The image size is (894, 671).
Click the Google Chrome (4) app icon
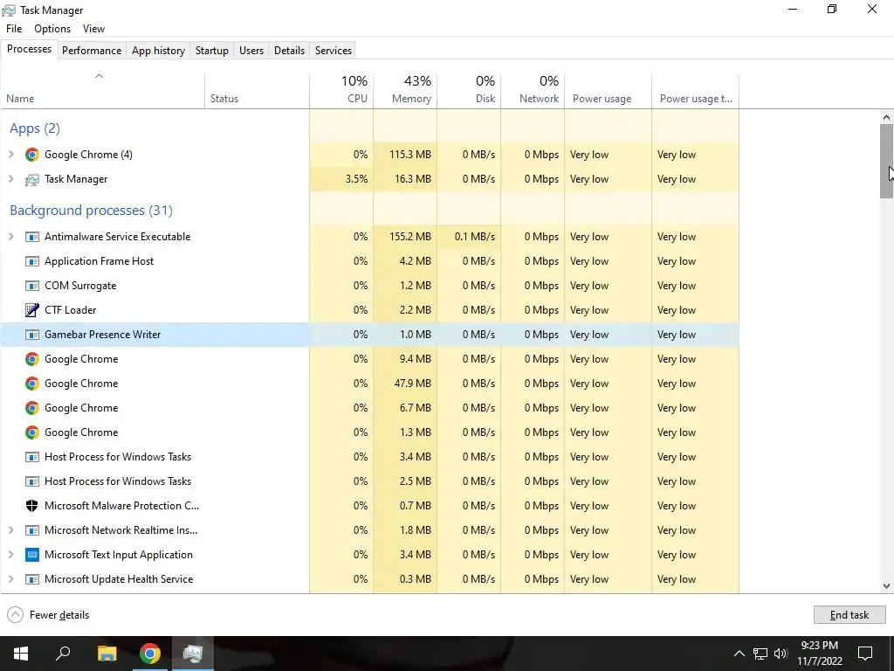(x=32, y=155)
